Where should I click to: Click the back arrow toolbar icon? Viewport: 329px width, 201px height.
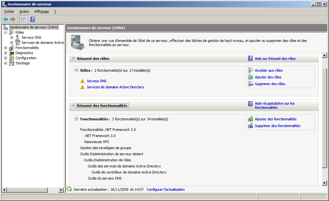click(5, 19)
